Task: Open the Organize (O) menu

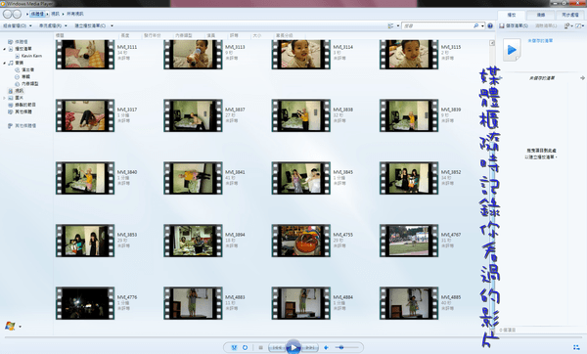Action: tap(18, 25)
